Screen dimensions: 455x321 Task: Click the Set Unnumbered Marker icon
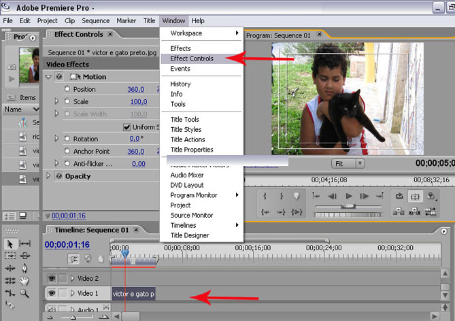point(296,196)
